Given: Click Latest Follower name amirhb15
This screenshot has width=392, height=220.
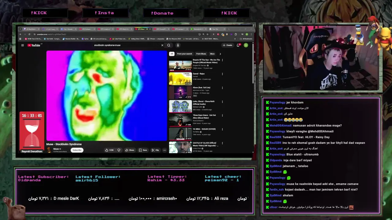Looking at the screenshot, I should coord(87,180).
